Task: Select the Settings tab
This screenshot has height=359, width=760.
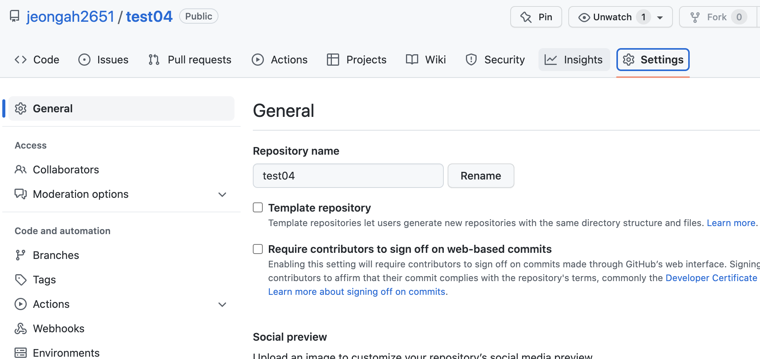Action: tap(653, 60)
